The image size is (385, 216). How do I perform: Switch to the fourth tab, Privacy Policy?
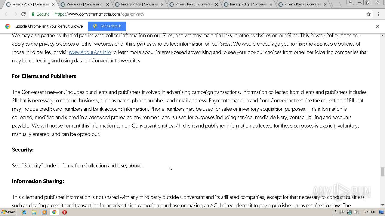193,4
